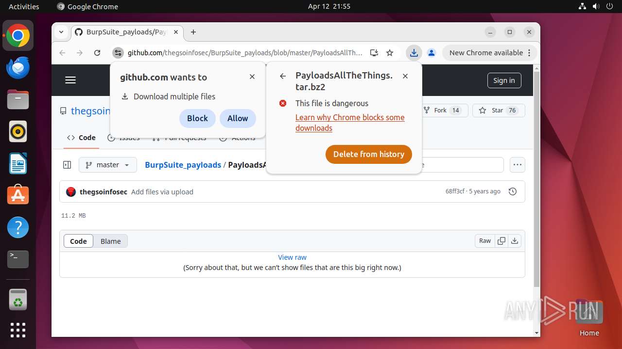622x349 pixels.
Task: Open the Chrome profile icon
Action: click(431, 53)
